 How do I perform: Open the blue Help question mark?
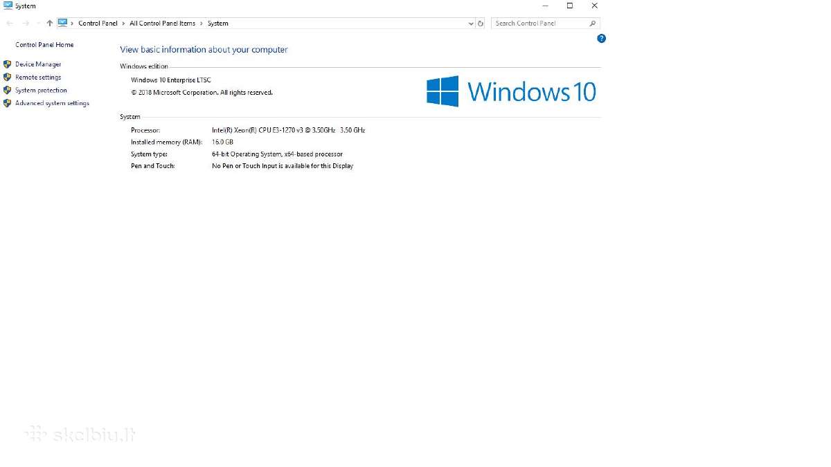(x=601, y=39)
